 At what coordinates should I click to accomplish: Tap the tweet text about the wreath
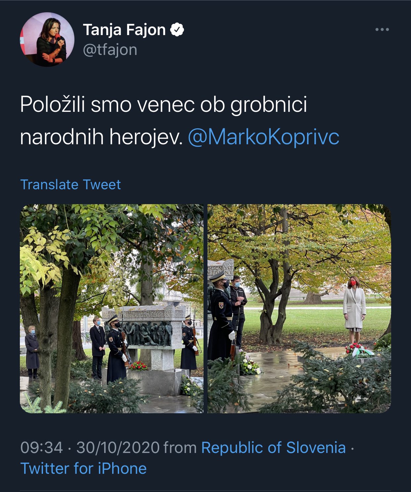(180, 120)
